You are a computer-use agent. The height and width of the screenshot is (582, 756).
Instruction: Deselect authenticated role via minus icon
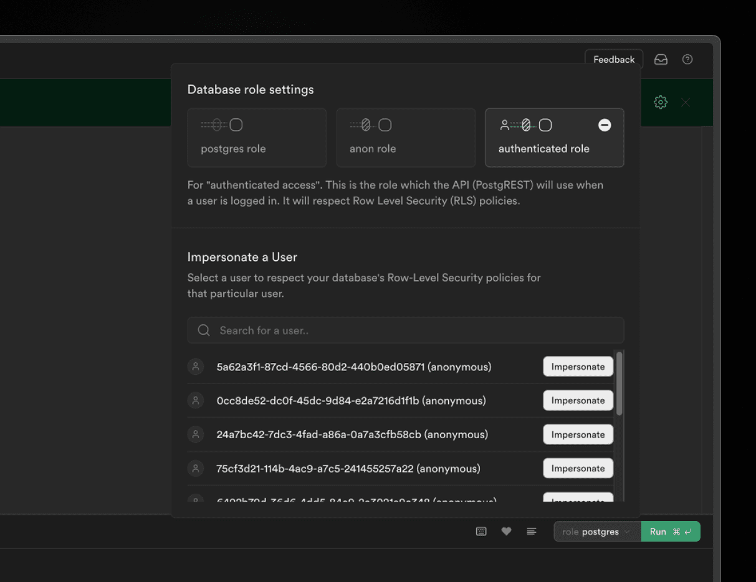[605, 125]
